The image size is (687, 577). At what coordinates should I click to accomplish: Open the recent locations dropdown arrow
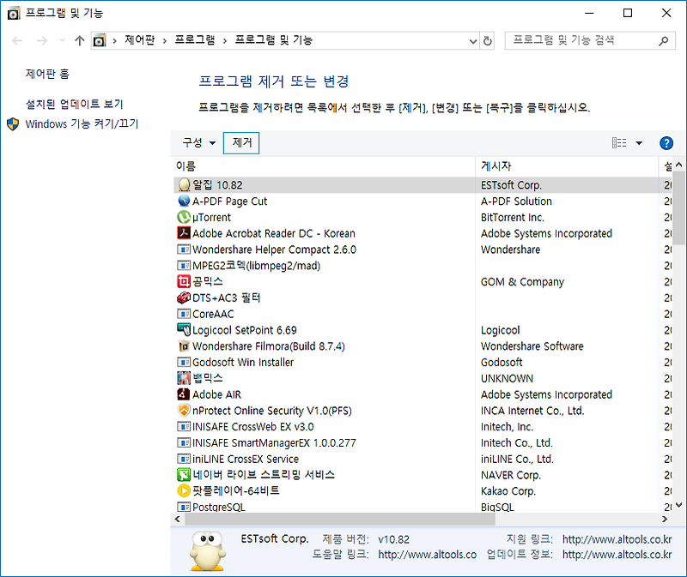point(62,40)
